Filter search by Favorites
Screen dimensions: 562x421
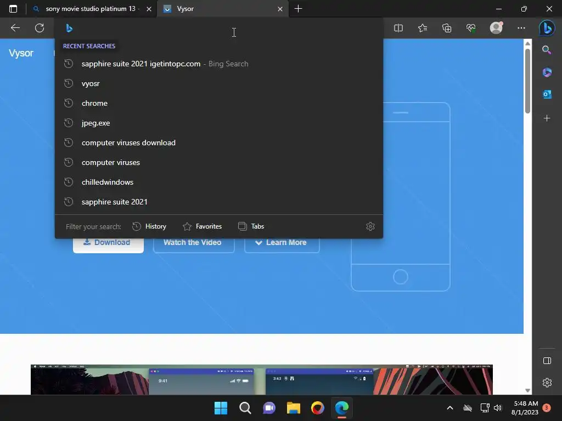[202, 226]
